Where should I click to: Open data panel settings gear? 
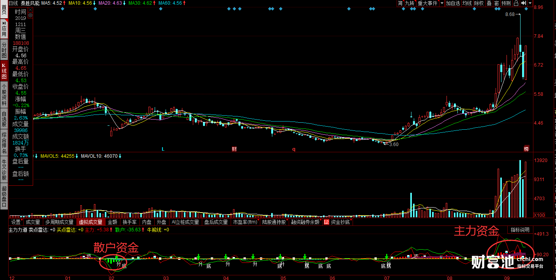tap(30, 15)
